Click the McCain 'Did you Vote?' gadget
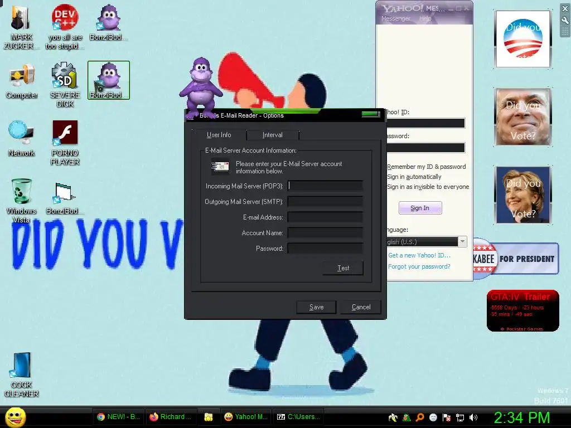The image size is (571, 428). click(523, 117)
